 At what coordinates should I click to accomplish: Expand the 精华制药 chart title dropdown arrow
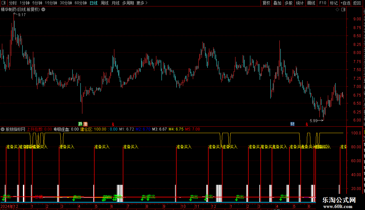click(x=43, y=10)
